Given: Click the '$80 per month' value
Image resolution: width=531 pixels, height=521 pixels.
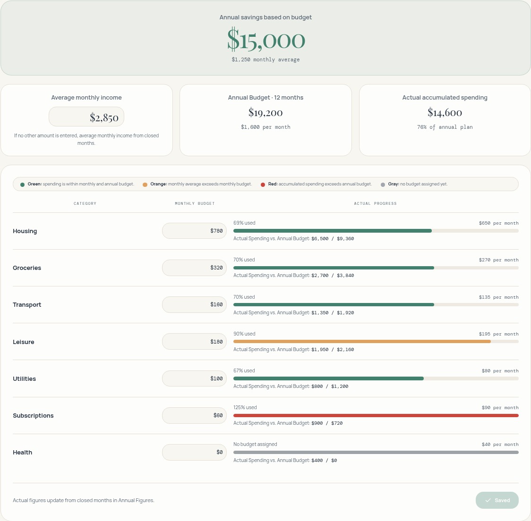Looking at the screenshot, I should 500,371.
